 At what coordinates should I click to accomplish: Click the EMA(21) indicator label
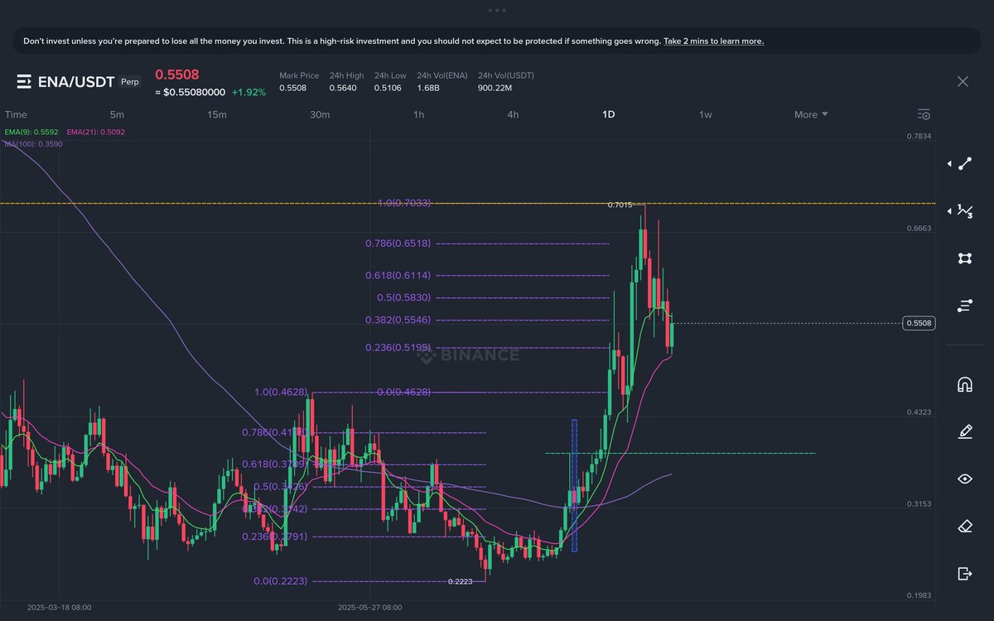(x=96, y=132)
